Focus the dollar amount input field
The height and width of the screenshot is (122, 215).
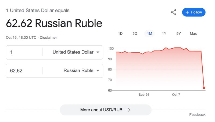[x=24, y=52]
